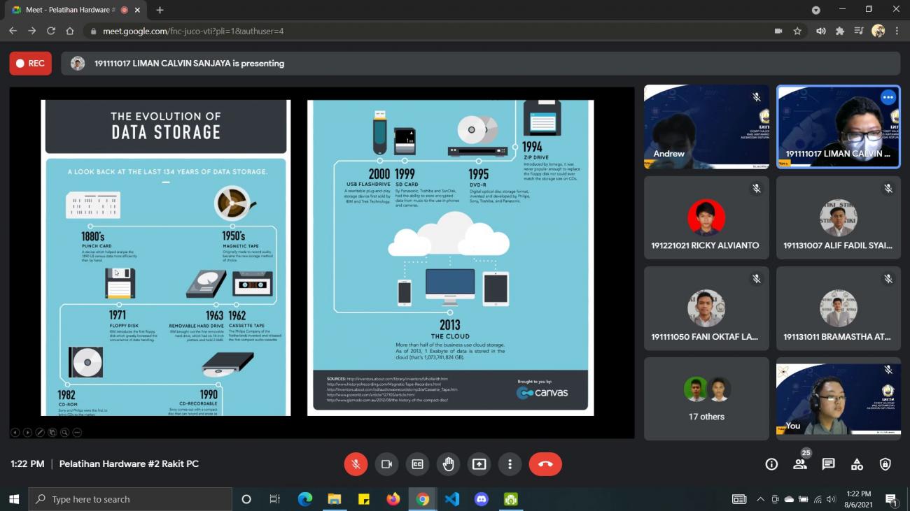Open the Activities panel
910x511 pixels.
(857, 464)
